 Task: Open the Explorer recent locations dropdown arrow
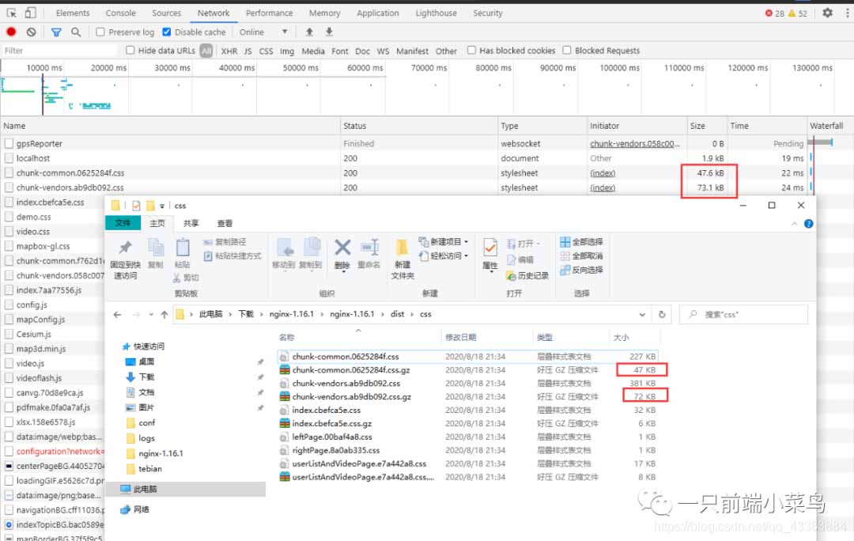[x=151, y=314]
